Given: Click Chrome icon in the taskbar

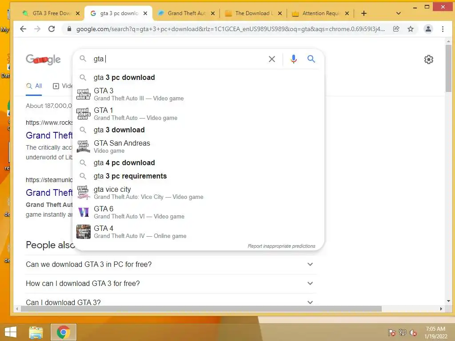Looking at the screenshot, I should point(64,332).
